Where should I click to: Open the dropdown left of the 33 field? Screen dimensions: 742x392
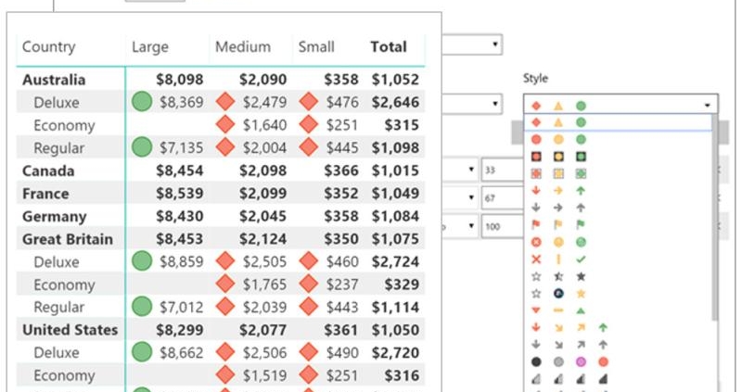pyautogui.click(x=461, y=171)
